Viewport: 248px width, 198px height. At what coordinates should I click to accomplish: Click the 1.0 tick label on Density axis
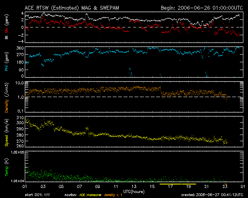pos(21,97)
